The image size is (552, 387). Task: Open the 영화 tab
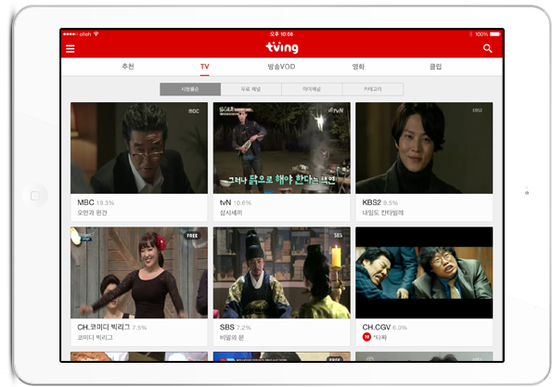358,67
